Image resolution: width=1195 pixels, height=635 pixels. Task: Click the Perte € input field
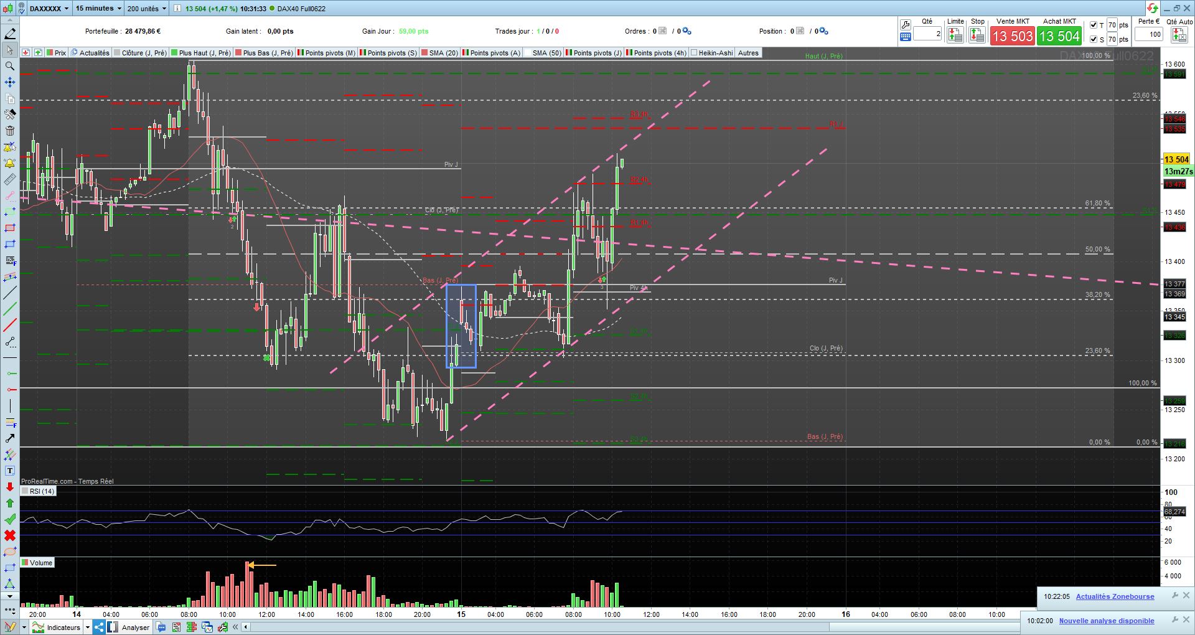coord(1149,34)
